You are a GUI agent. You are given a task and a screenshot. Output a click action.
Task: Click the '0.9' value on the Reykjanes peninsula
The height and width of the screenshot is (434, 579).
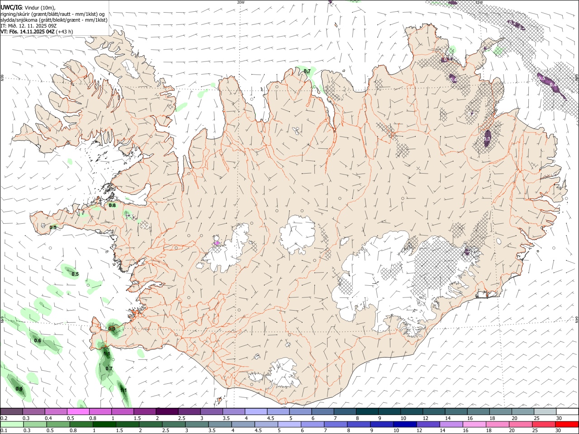point(112,329)
